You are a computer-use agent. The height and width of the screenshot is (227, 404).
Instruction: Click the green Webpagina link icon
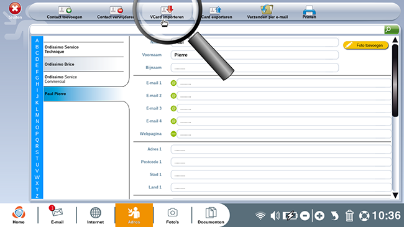[173, 134]
